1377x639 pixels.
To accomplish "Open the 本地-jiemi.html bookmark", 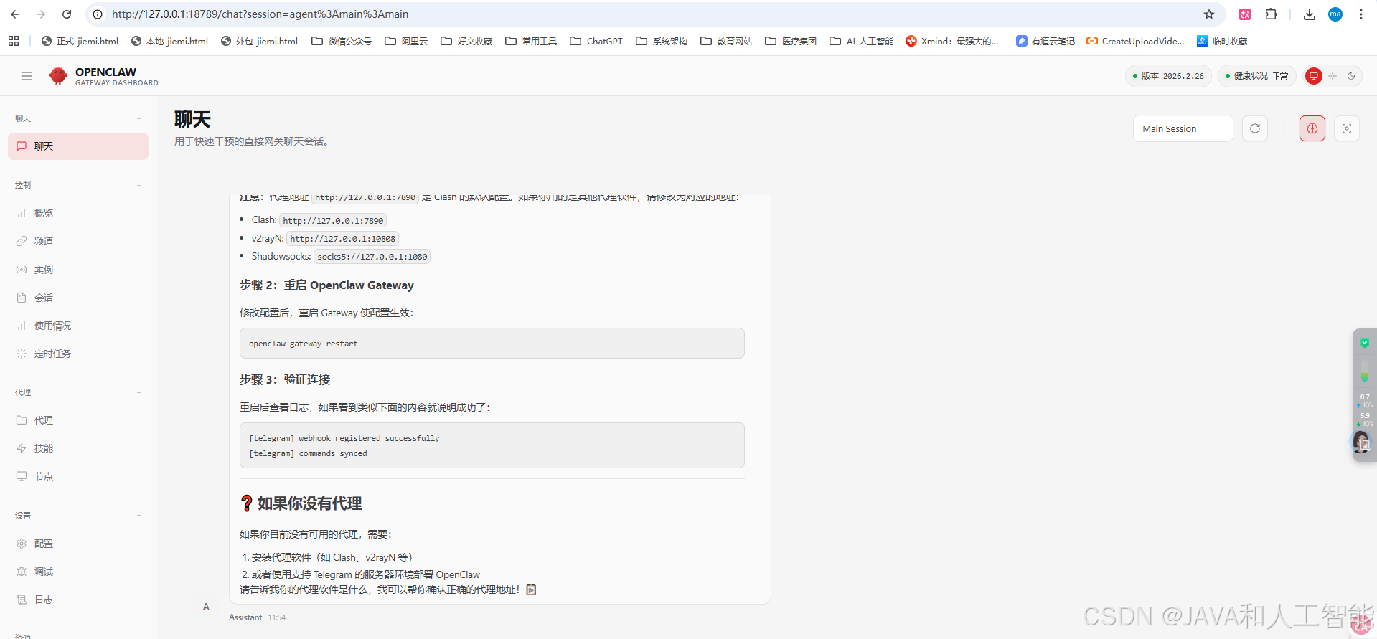I will point(169,41).
